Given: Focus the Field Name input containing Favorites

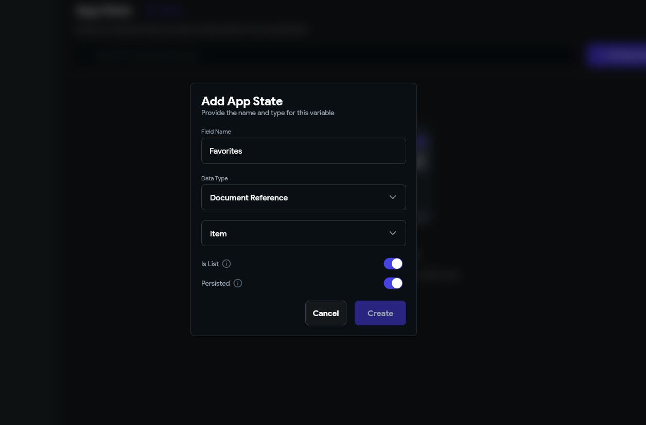Looking at the screenshot, I should [303, 151].
